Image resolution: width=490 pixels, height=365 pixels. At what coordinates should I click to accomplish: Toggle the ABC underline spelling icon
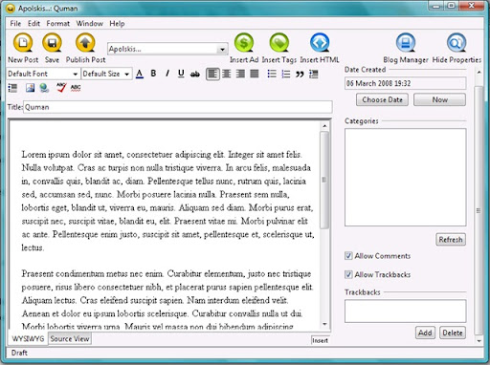pos(76,88)
